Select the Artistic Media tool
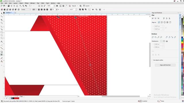This screenshot has height=103, width=184. 1,29
